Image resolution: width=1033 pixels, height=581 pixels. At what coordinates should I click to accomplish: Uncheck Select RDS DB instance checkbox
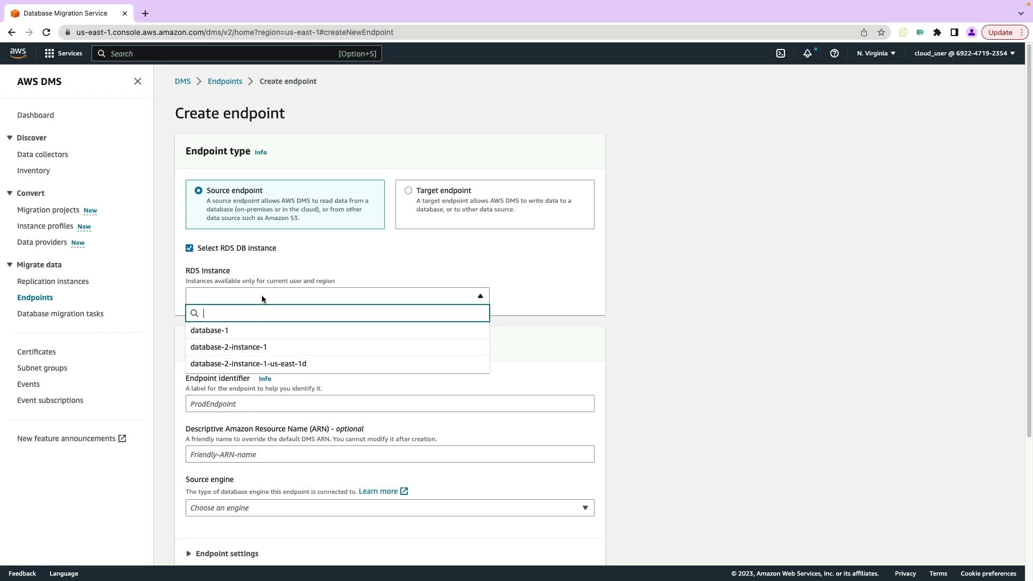189,248
